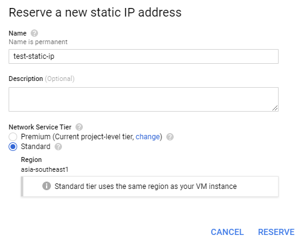Click the help icon after Premium tier
305x246 pixels.
coord(170,137)
